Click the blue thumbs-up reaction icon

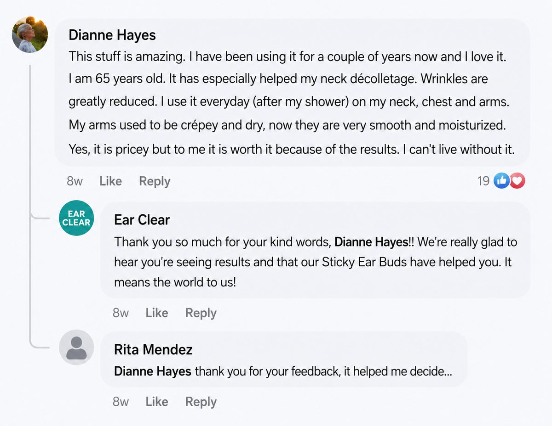(x=501, y=181)
